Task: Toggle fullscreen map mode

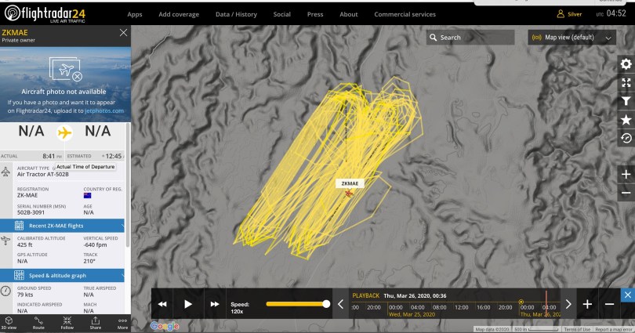Action: tap(626, 83)
